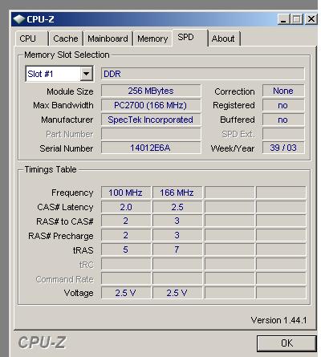321x357 pixels.
Task: Click the DDR memory type field
Action: pyautogui.click(x=203, y=74)
